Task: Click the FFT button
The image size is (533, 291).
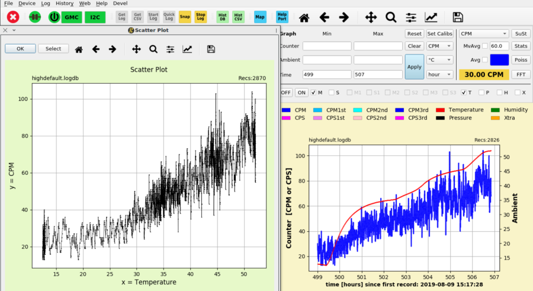Action: click(x=521, y=75)
